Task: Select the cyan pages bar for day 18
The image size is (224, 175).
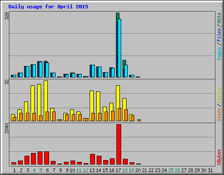Action: 126,71
